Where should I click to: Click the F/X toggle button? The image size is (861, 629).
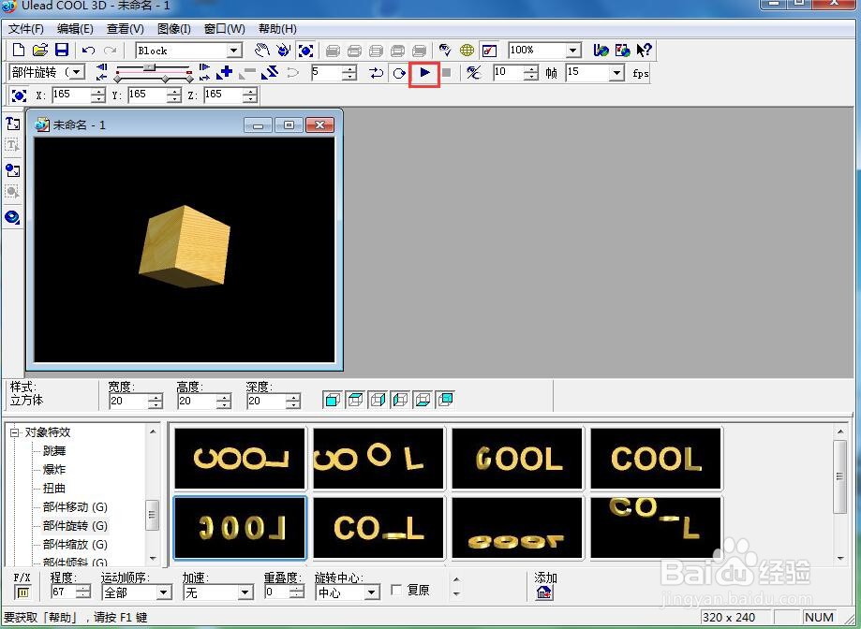point(22,592)
